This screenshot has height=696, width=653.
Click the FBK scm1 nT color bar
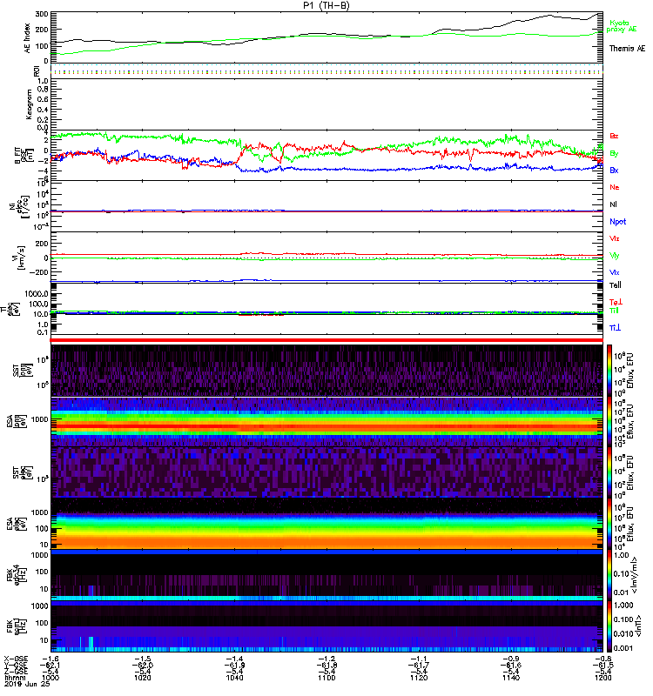click(x=609, y=626)
